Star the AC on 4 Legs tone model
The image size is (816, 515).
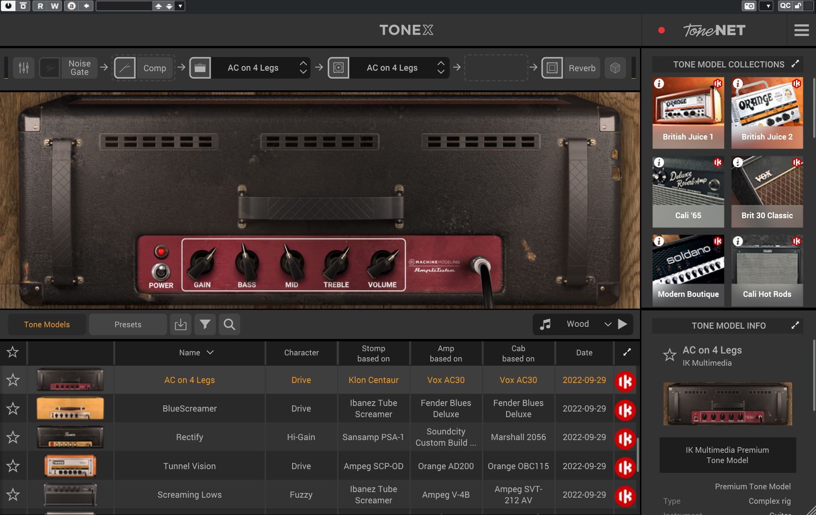[x=13, y=380]
